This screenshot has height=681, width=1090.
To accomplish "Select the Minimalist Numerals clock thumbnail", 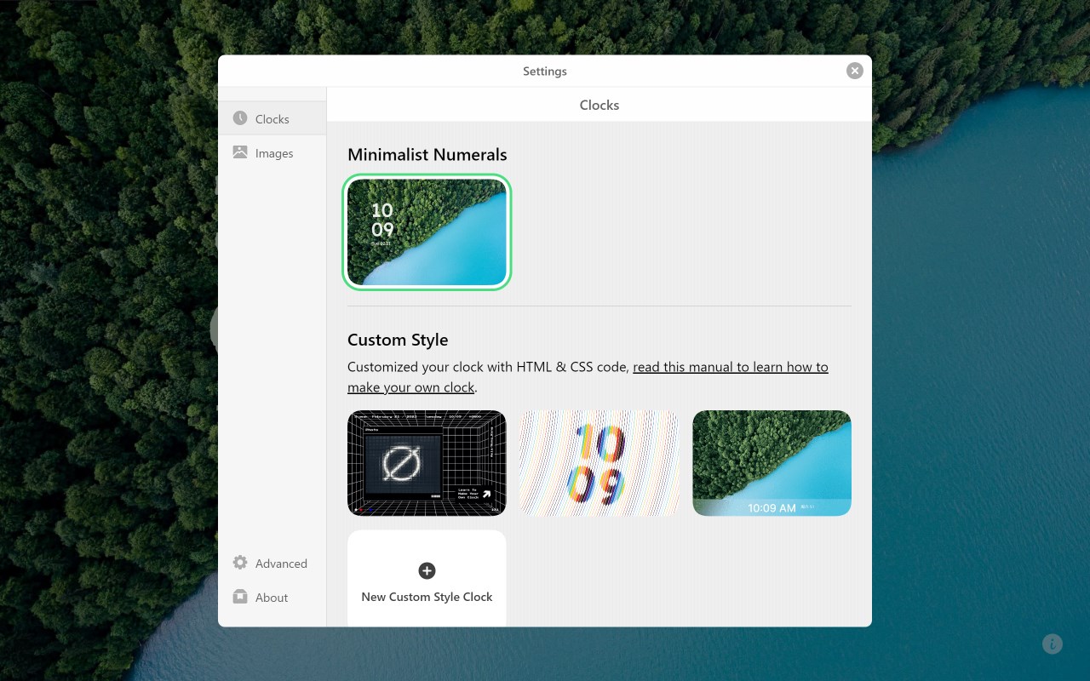I will pos(427,232).
